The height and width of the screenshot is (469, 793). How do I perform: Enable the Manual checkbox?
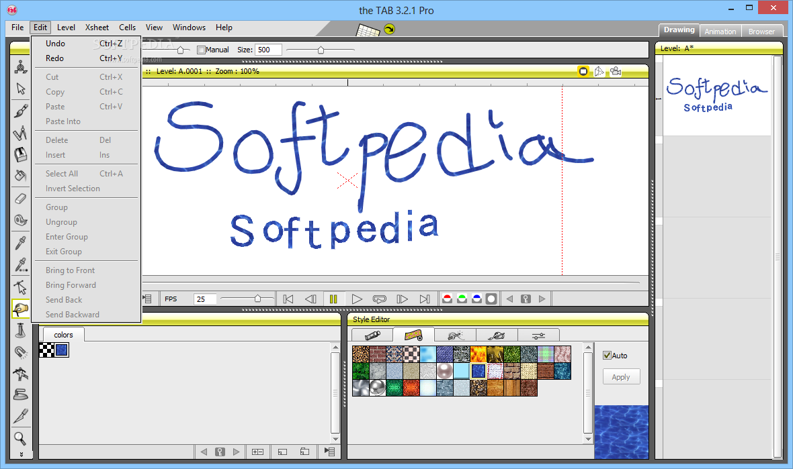point(202,50)
